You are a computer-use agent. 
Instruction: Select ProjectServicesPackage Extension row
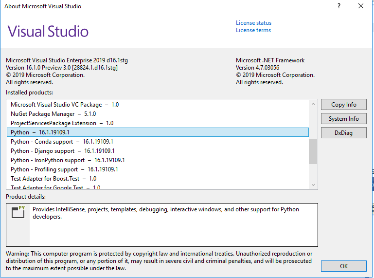(158, 123)
